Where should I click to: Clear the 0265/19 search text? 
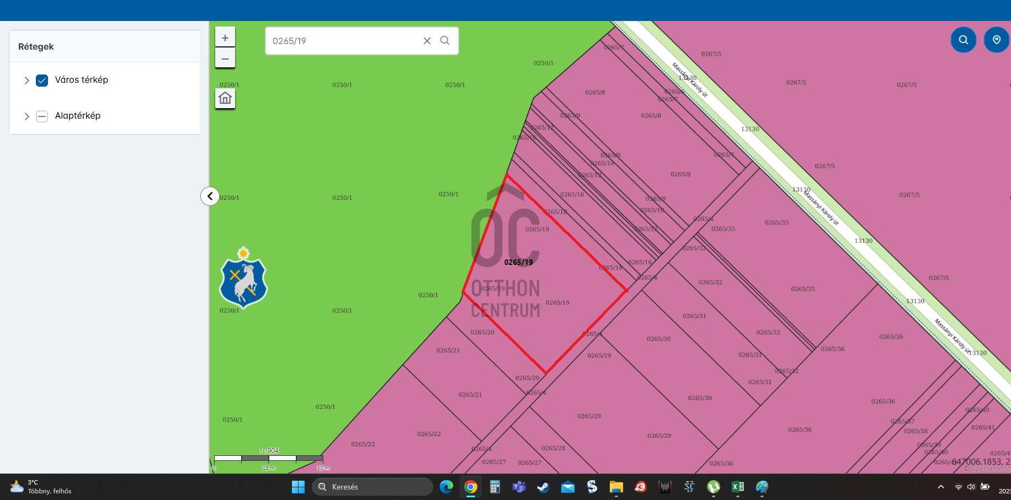coord(427,41)
